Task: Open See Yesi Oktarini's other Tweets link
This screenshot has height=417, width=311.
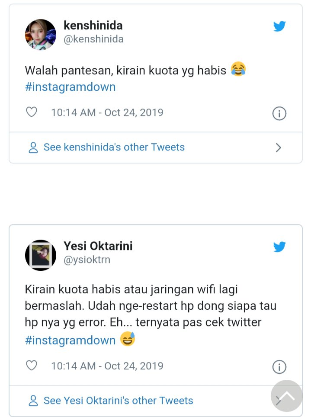Action: [119, 401]
